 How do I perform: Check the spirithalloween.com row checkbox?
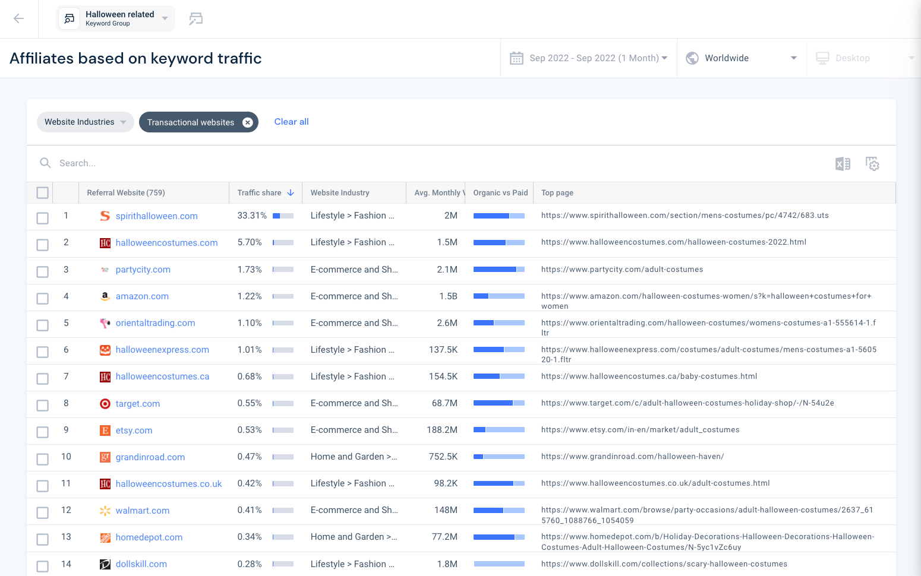42,218
